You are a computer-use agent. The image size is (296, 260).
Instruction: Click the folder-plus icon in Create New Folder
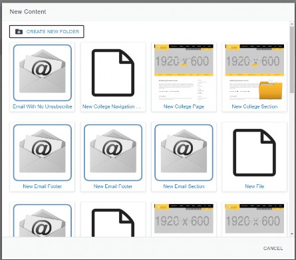point(19,32)
